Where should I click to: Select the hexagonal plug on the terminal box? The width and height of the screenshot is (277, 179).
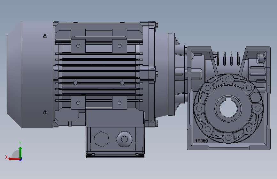tap(102, 139)
